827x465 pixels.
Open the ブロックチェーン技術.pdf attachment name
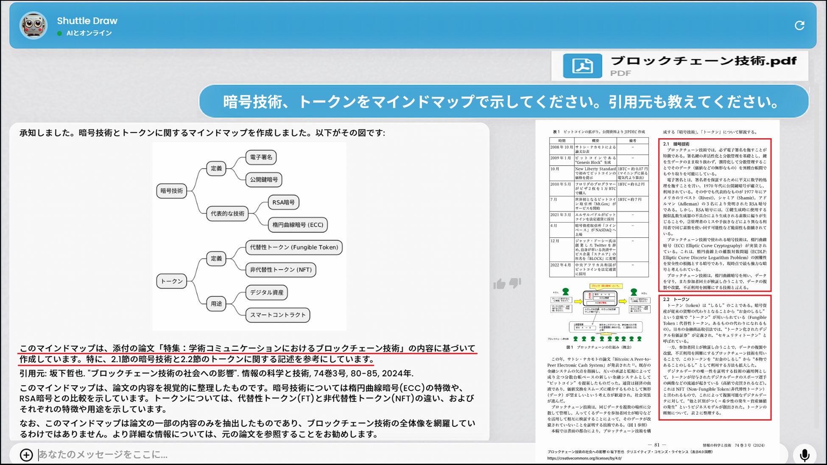[703, 61]
